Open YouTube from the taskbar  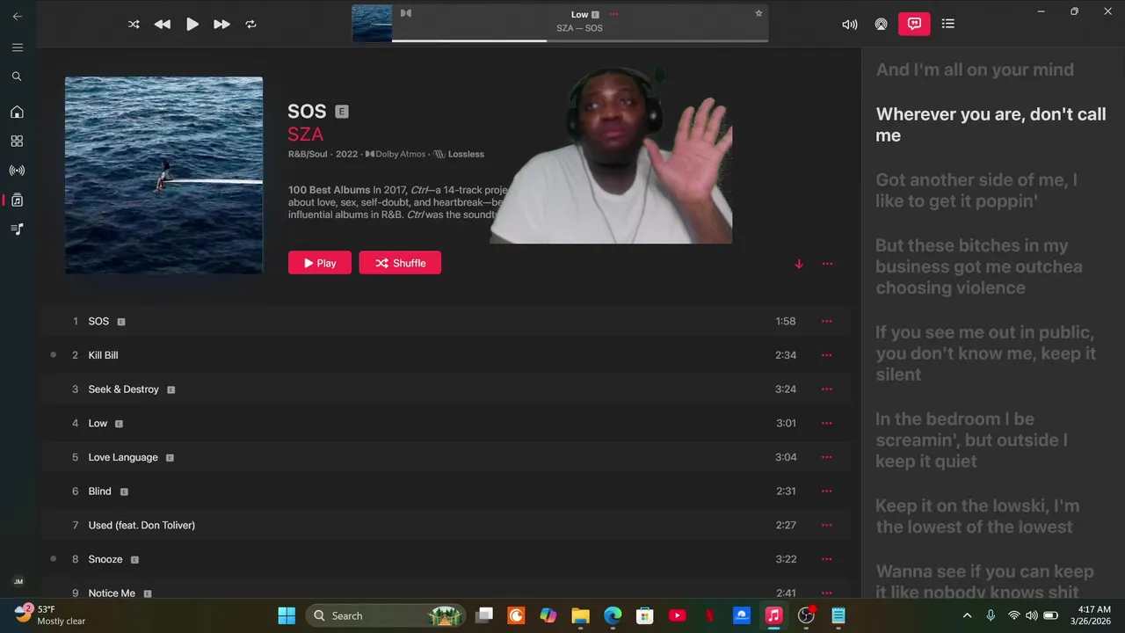677,615
